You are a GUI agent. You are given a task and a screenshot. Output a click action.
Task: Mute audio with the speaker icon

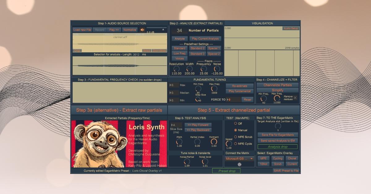click(x=142, y=30)
